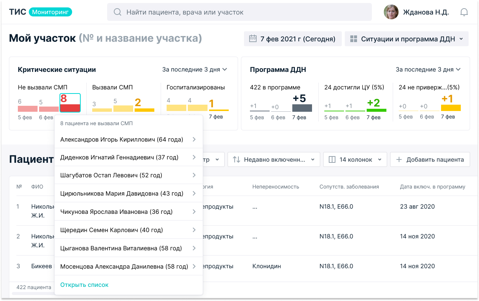The width and height of the screenshot is (479, 301).
Task: Open Щередин Семен Карлович entry
Action: click(x=129, y=230)
